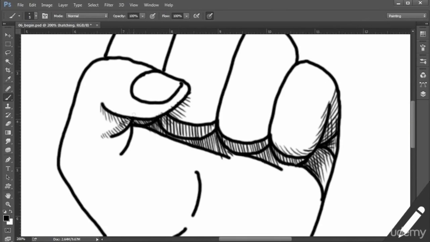The height and width of the screenshot is (242, 430).
Task: Select the Eraser tool
Action: (8, 124)
